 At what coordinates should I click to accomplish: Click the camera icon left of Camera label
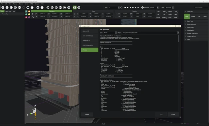point(142,7)
